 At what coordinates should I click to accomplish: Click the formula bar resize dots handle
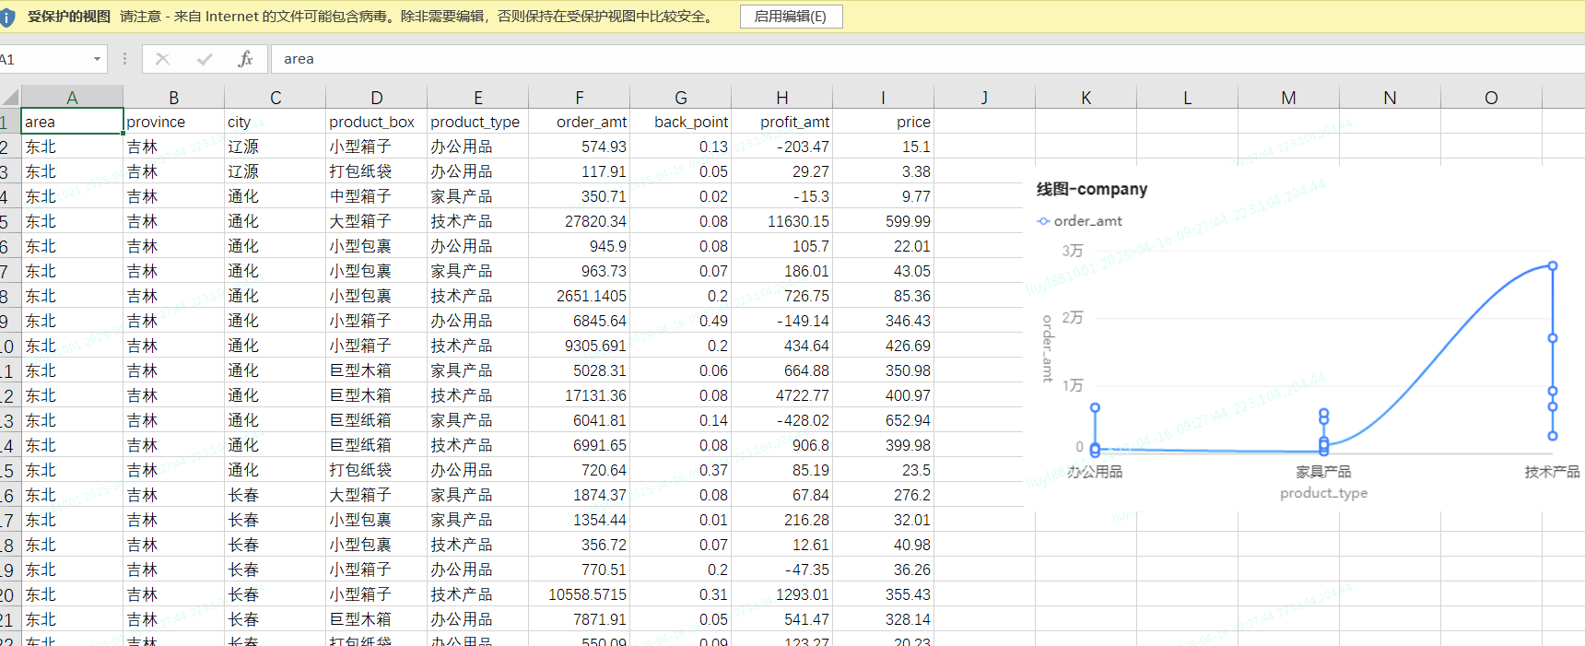coord(124,59)
